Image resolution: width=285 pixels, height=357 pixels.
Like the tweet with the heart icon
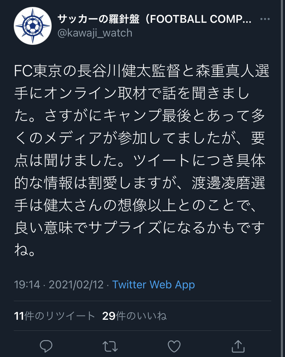(174, 346)
